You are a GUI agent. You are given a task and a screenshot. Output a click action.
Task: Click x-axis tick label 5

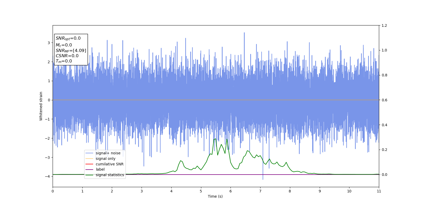click(x=201, y=191)
